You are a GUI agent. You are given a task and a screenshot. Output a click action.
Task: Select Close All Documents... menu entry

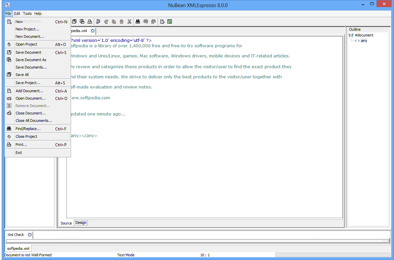38,121
